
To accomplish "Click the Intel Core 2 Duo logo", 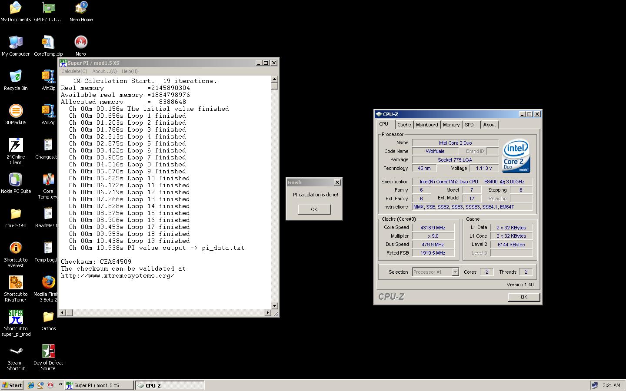I will tap(516, 156).
